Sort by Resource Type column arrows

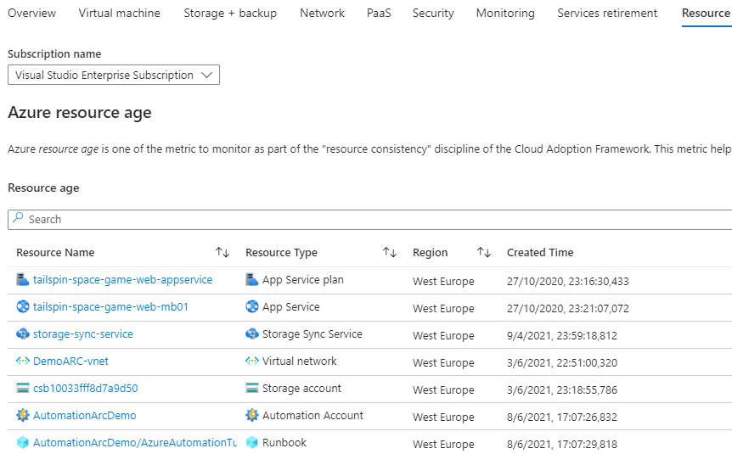[390, 252]
